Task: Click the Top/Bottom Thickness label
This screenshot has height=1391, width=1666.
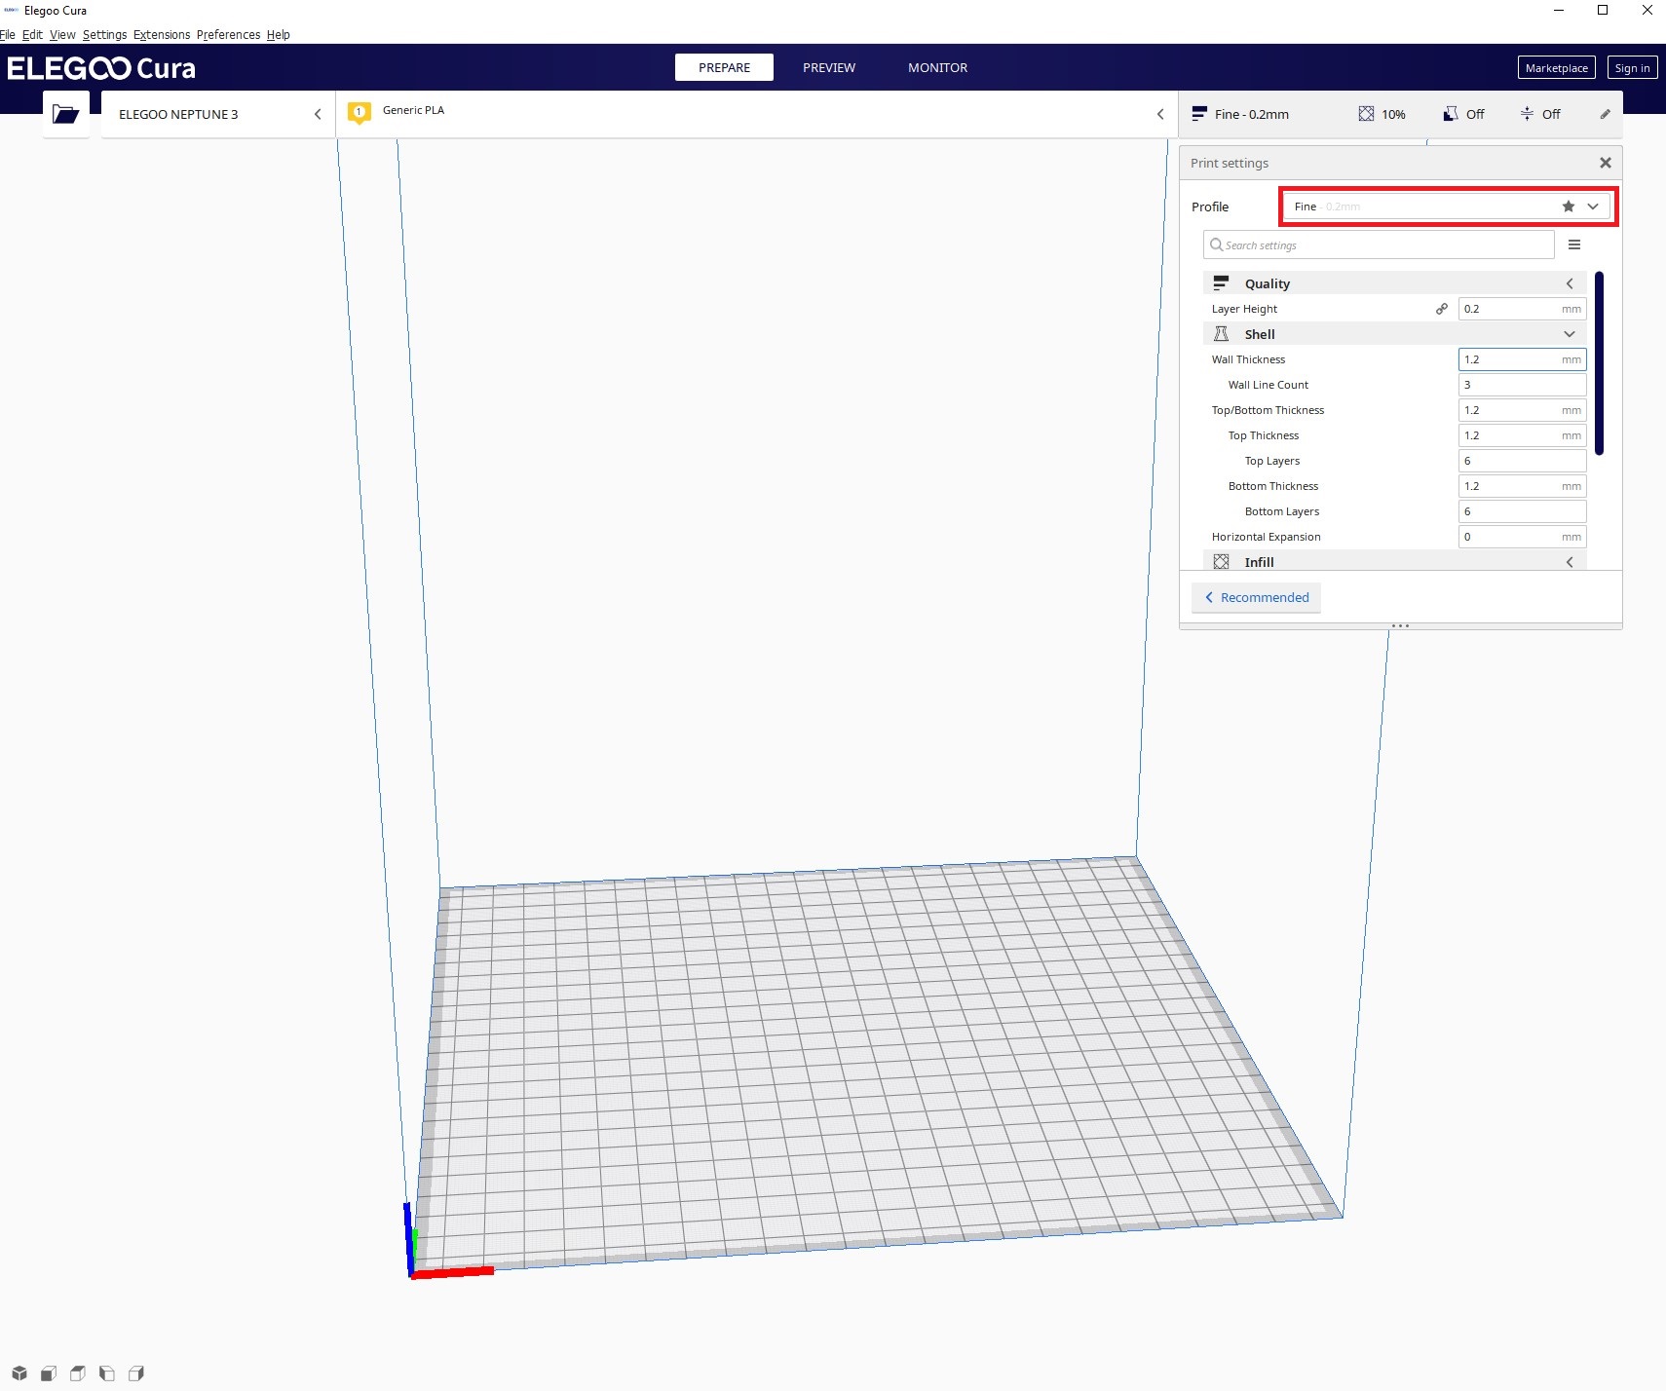Action: [x=1268, y=410]
